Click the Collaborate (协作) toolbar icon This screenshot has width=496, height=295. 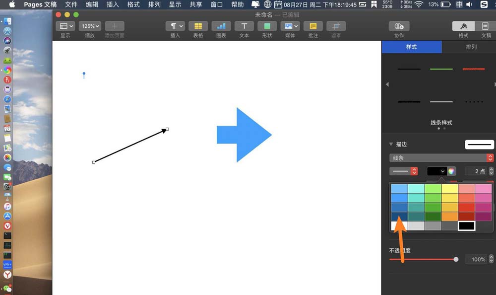click(399, 26)
